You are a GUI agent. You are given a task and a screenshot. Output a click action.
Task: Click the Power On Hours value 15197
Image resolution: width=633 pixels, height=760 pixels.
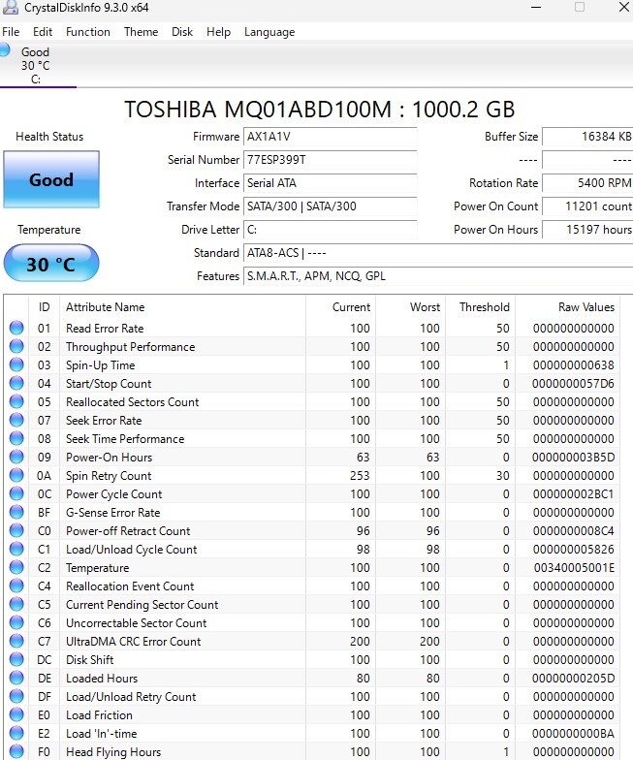[x=587, y=230]
